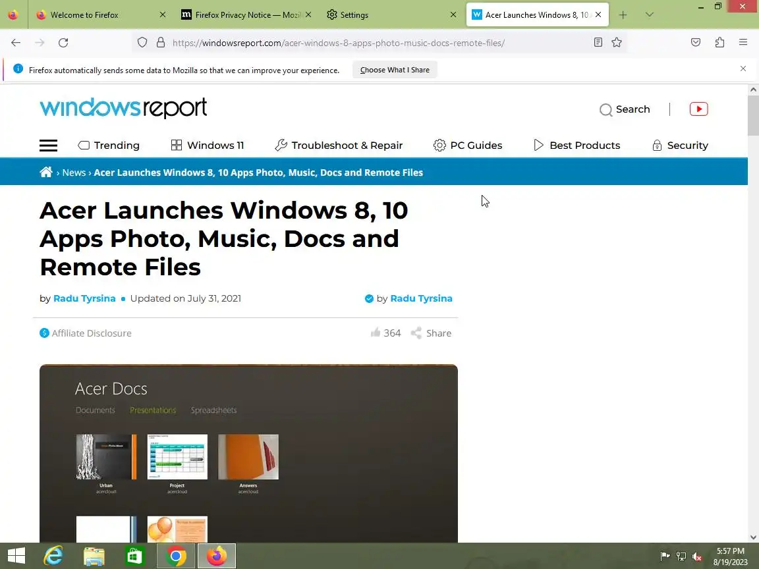Image resolution: width=759 pixels, height=569 pixels.
Task: Click the page vertical scrollbar thumb
Action: tap(752, 115)
